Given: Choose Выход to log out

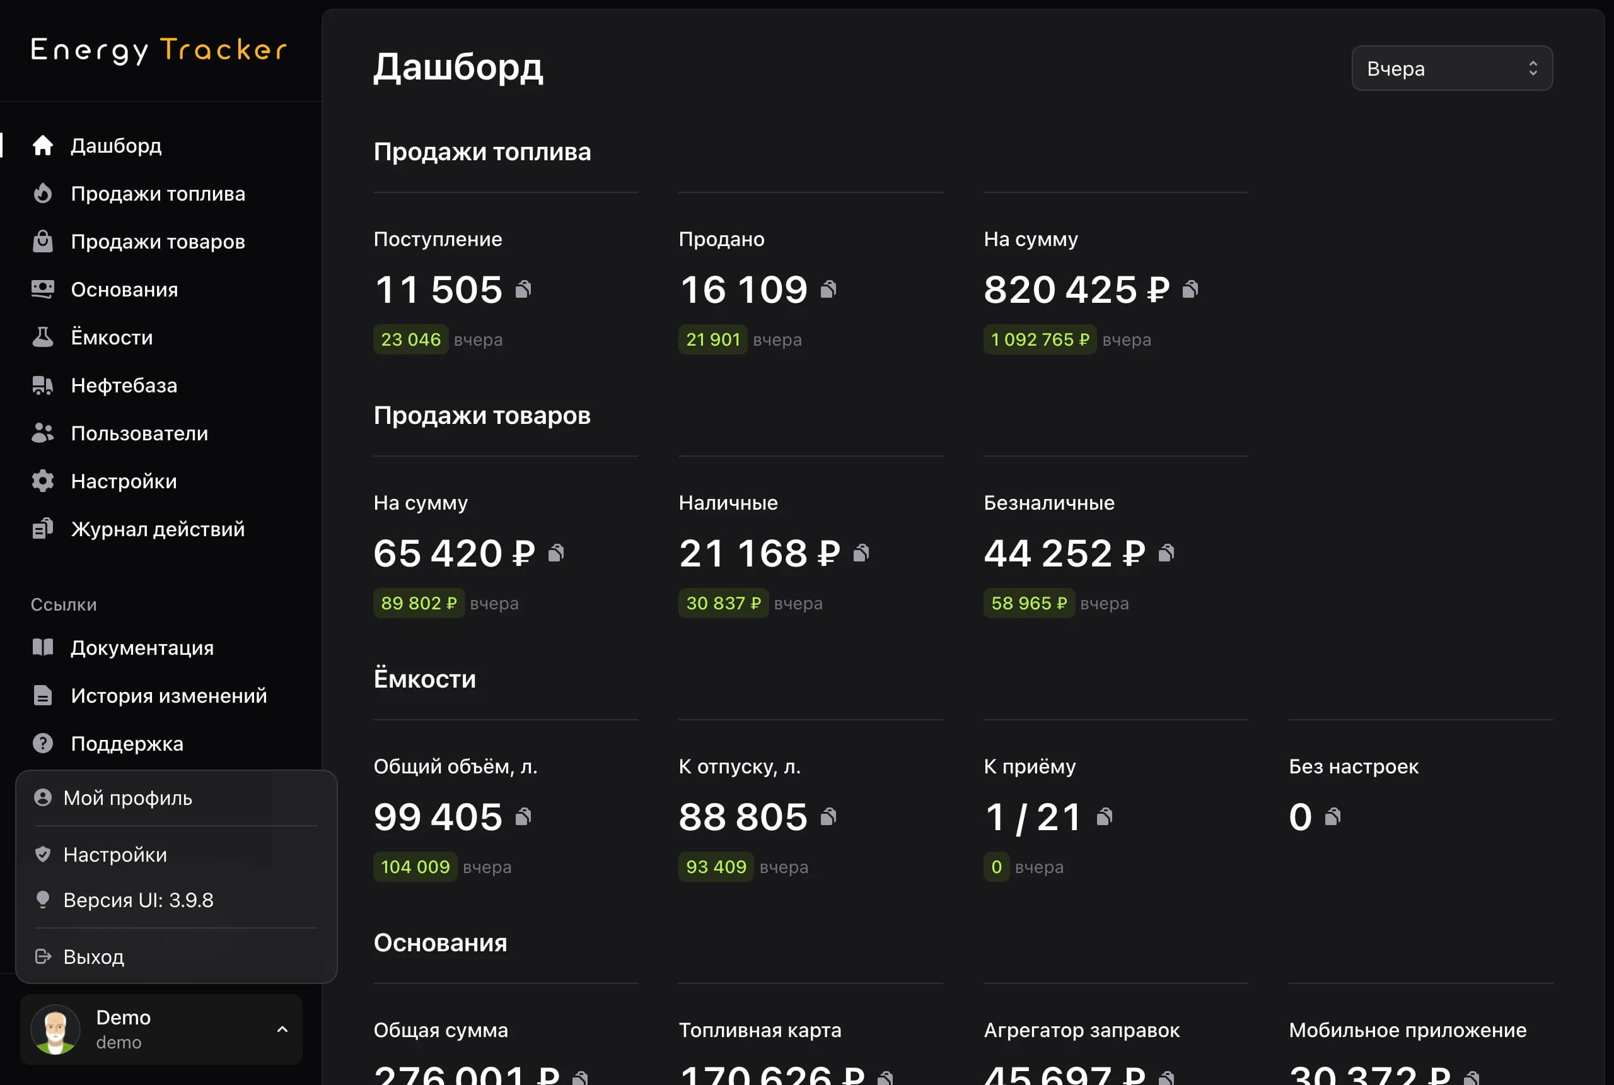Looking at the screenshot, I should (177, 956).
